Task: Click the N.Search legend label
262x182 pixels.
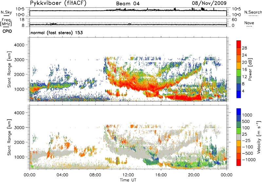Action: pyautogui.click(x=253, y=12)
